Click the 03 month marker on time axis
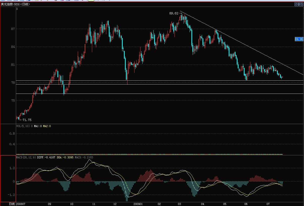 click(x=180, y=204)
